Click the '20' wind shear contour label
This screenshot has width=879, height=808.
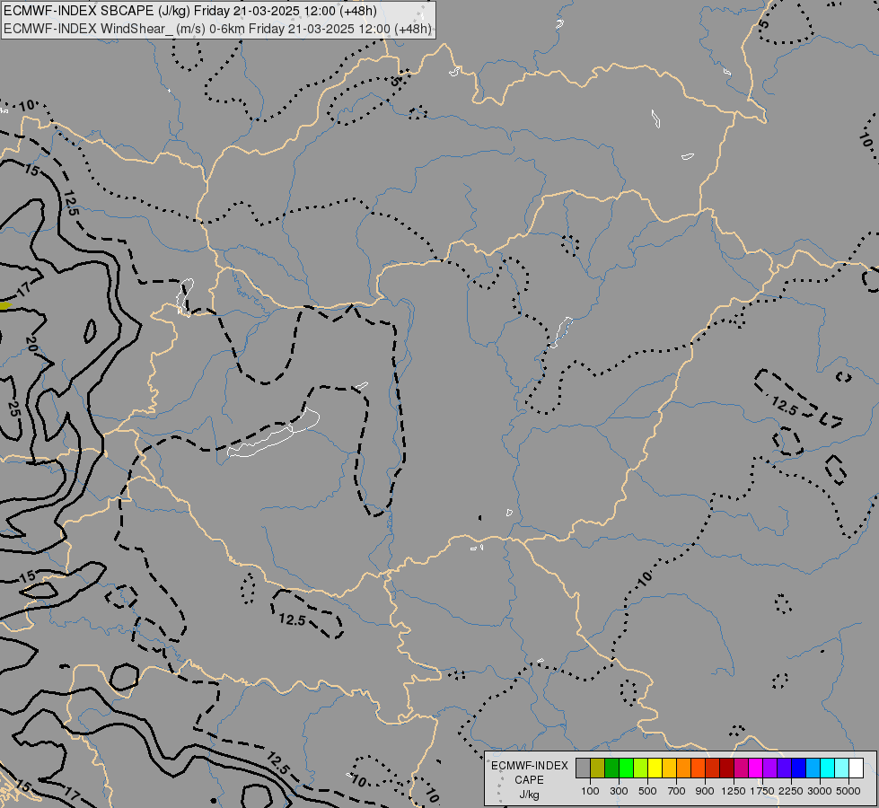31,344
